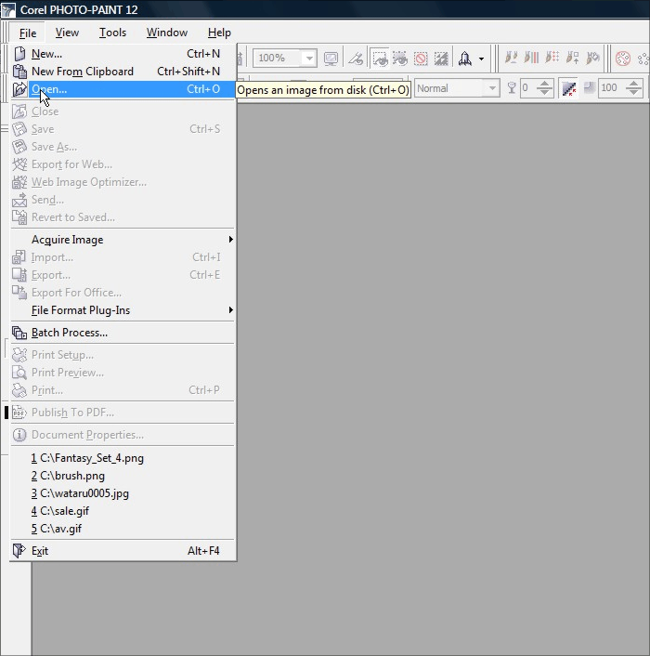Click the New document icon in File menu
This screenshot has width=650, height=656.
click(x=19, y=54)
